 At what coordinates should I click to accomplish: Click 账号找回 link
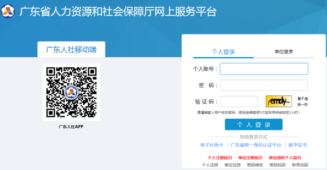300,165
